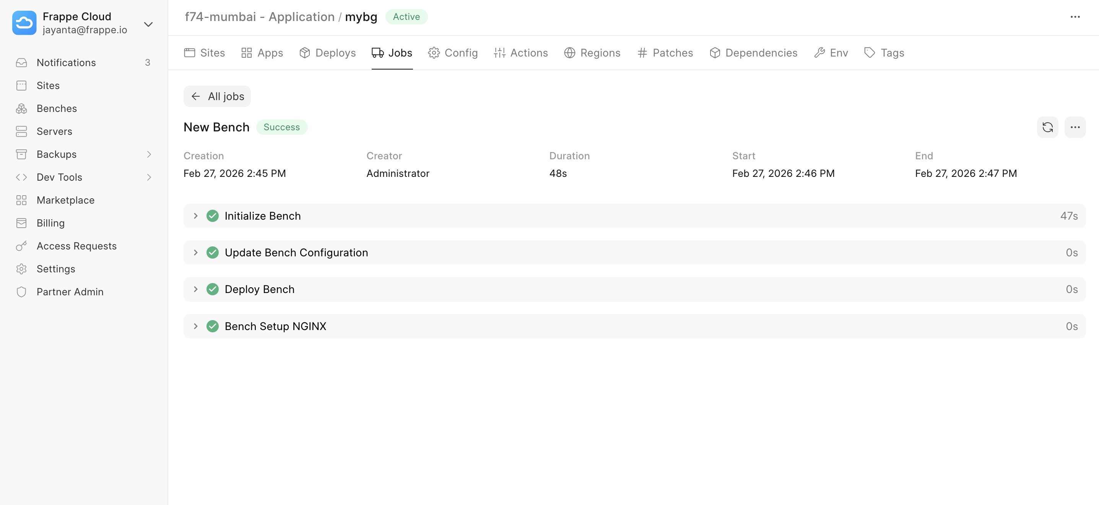Expand the Bench Setup NGINX step
Screen dimensions: 1099x505
click(x=195, y=327)
